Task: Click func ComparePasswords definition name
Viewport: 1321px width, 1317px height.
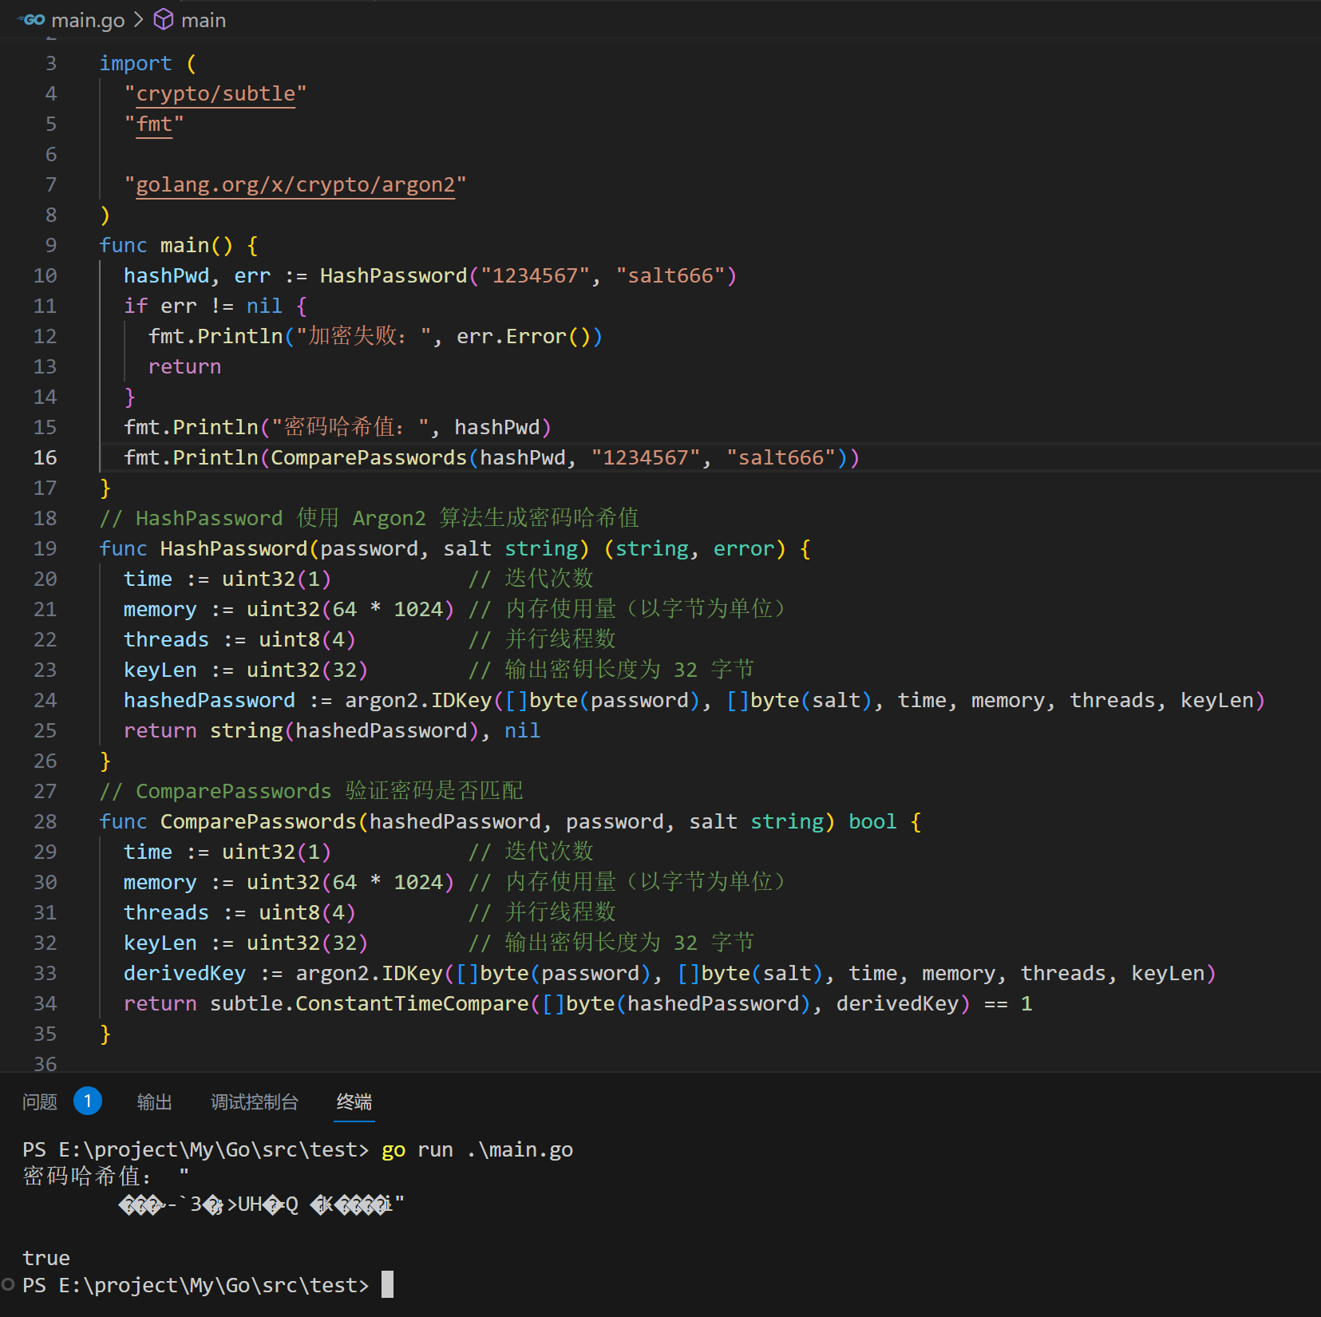Action: pos(259,822)
